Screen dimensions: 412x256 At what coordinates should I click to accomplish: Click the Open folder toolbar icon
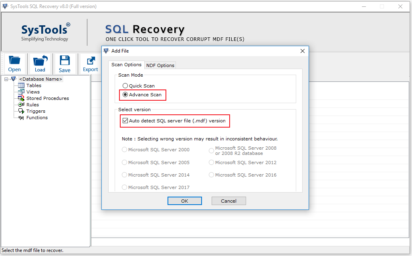(14, 61)
